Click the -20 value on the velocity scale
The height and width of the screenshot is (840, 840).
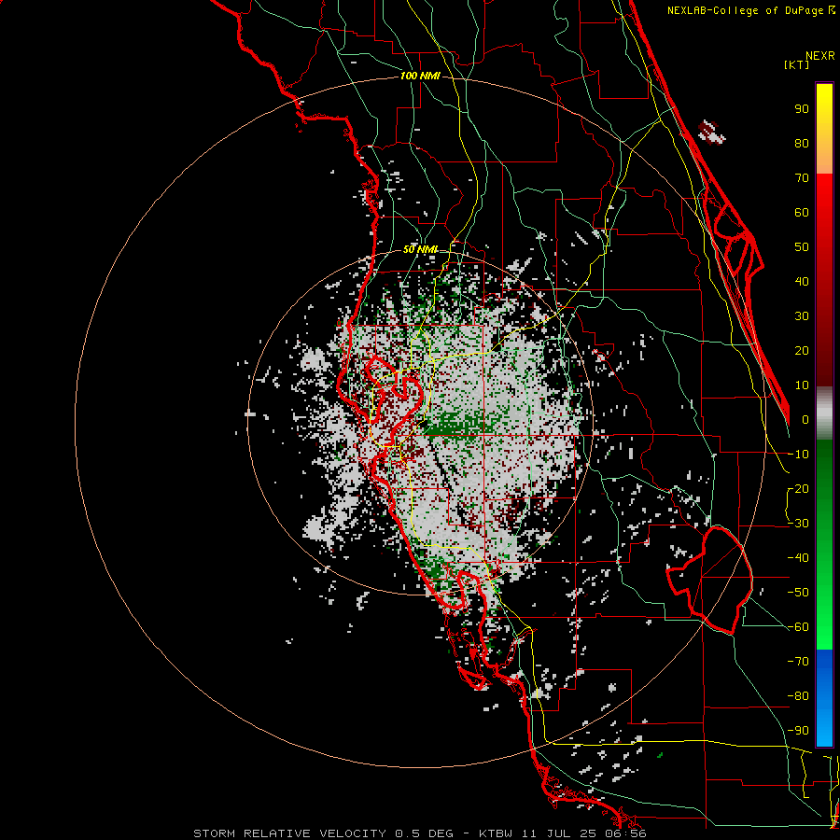(x=798, y=488)
